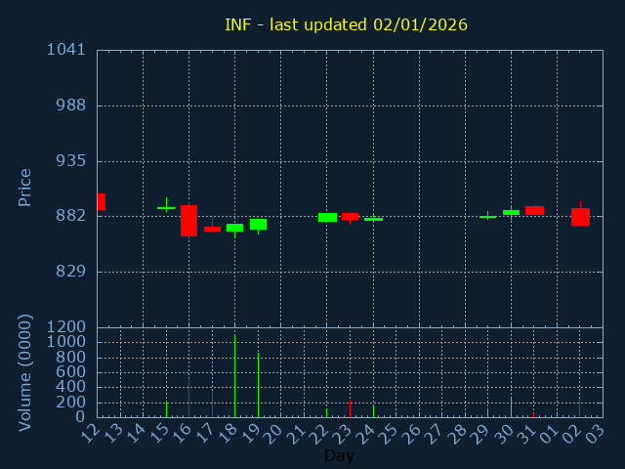Click the 1041 price axis label

click(66, 50)
